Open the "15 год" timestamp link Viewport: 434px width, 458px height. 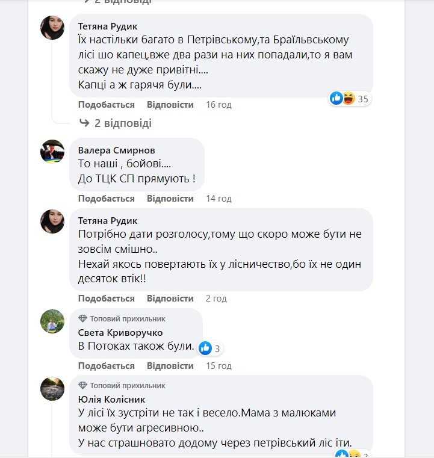point(219,366)
